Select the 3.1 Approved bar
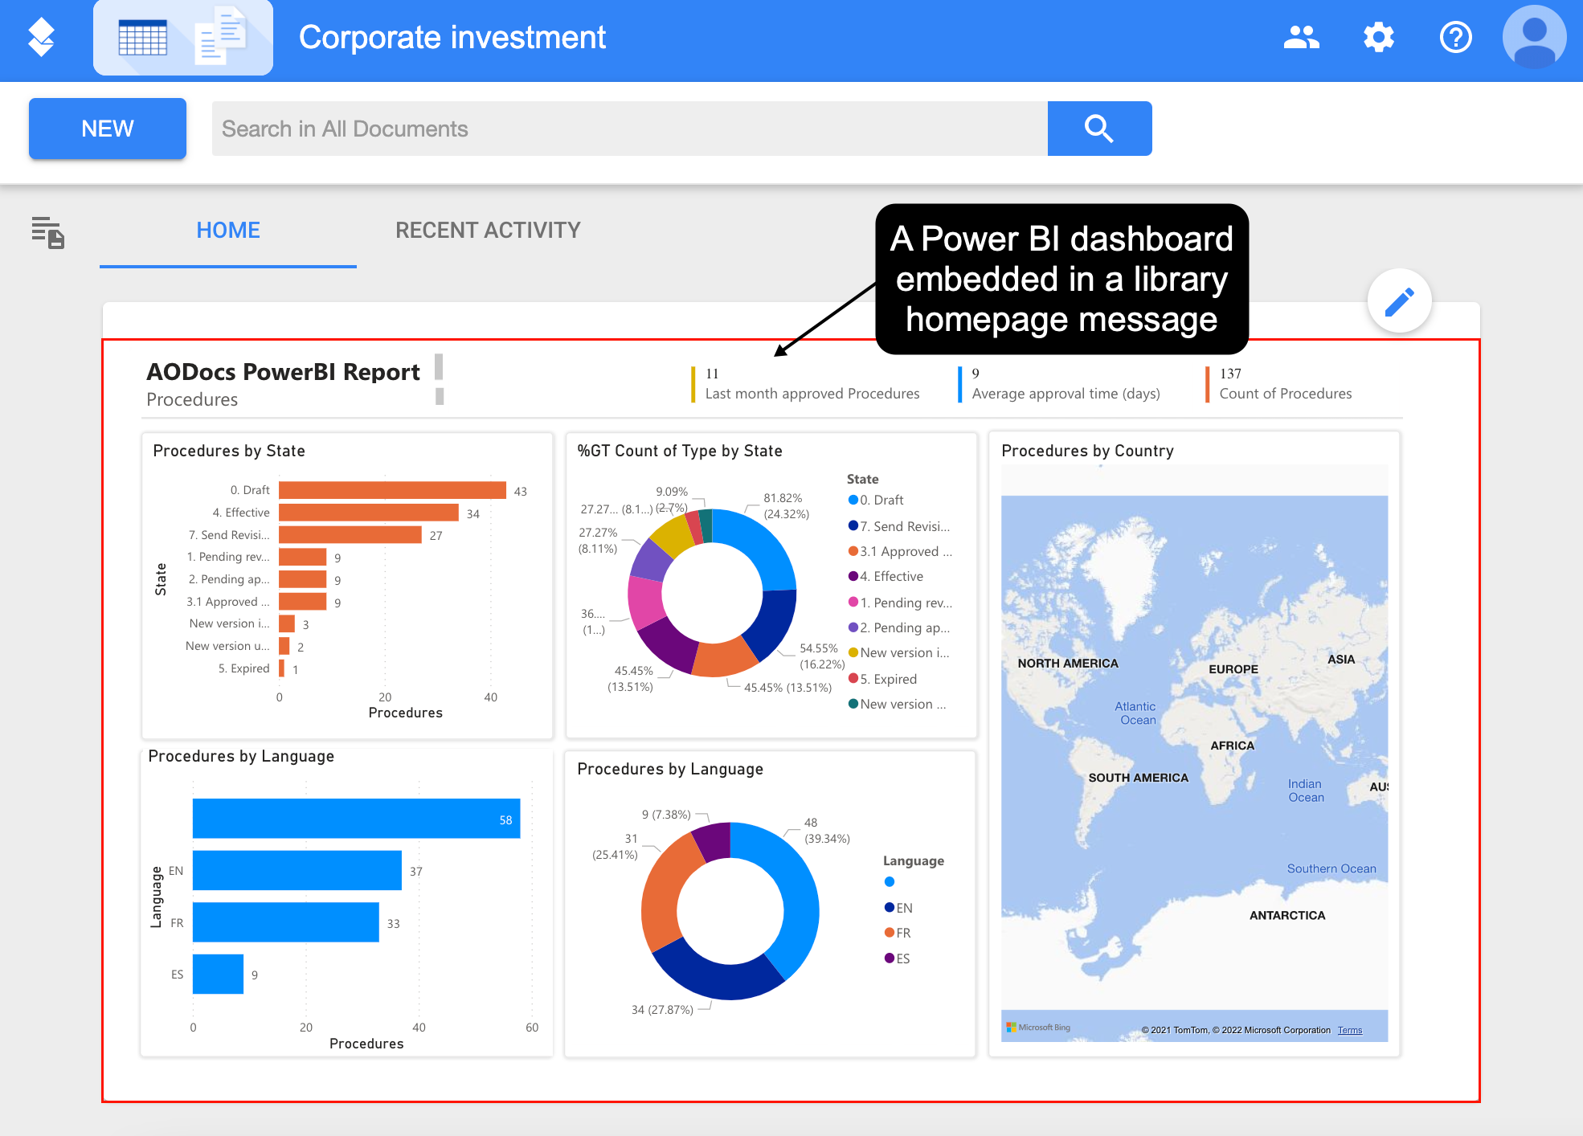 pyautogui.click(x=302, y=602)
